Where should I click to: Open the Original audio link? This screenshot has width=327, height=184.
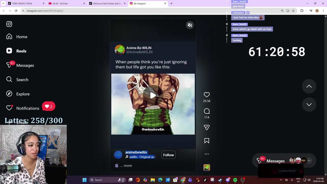tap(140, 157)
